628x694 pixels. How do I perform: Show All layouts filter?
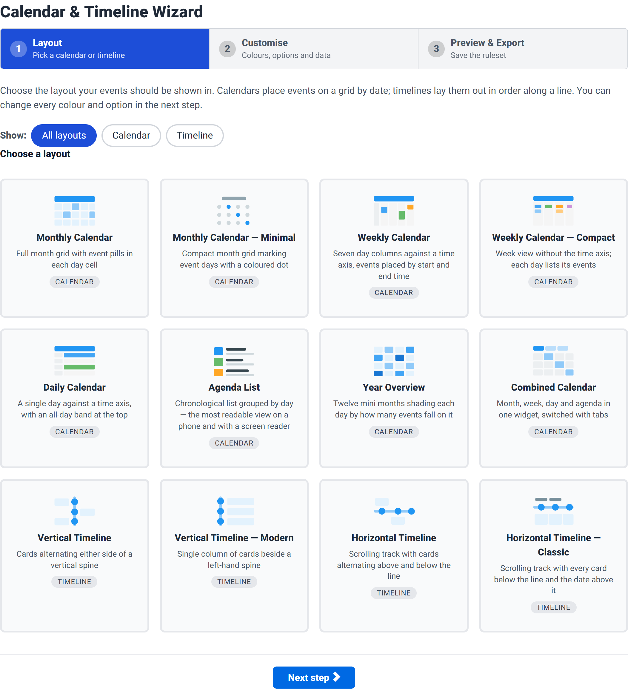tap(64, 135)
